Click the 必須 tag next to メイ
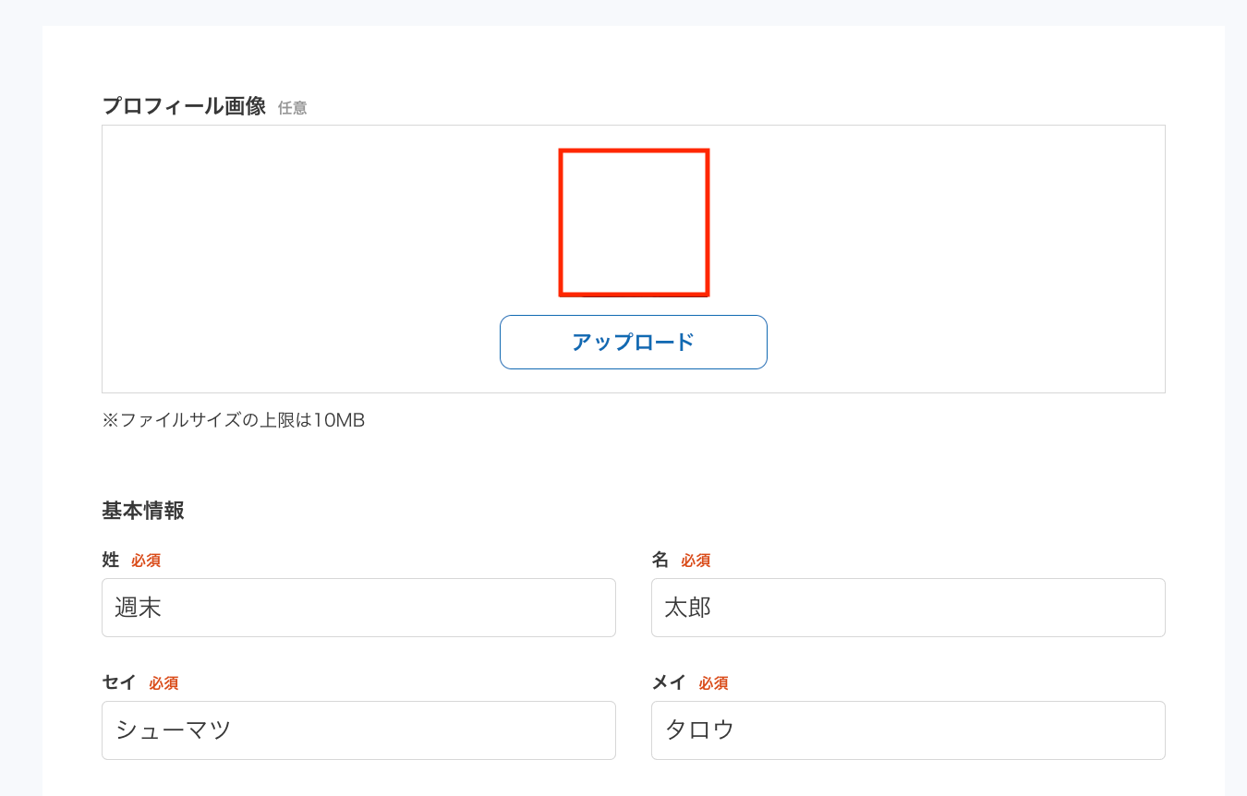Viewport: 1247px width, 796px height. point(713,683)
